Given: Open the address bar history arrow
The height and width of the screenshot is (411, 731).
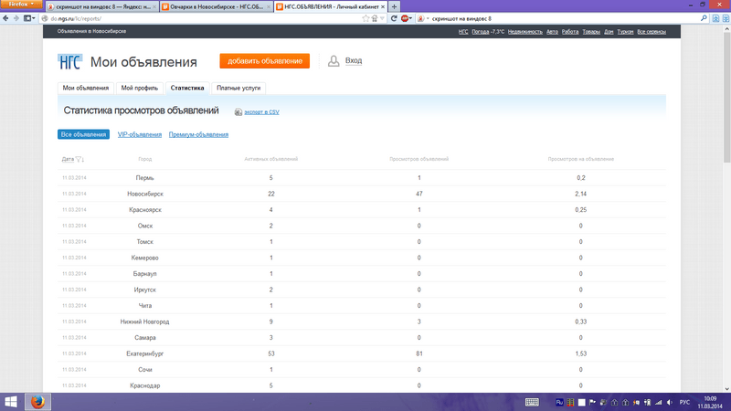Looking at the screenshot, I should [382, 18].
